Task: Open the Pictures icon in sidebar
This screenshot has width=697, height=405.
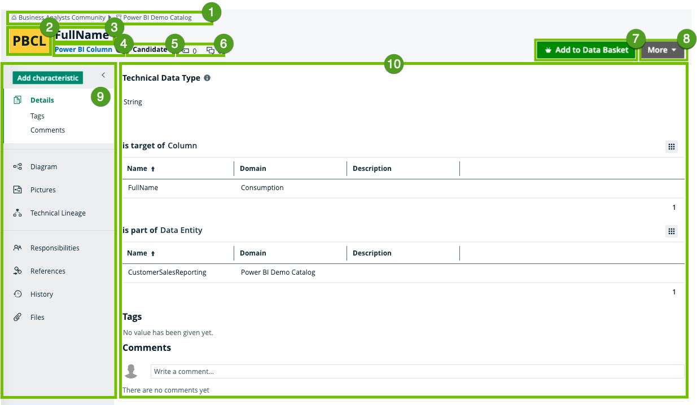Action: point(17,190)
